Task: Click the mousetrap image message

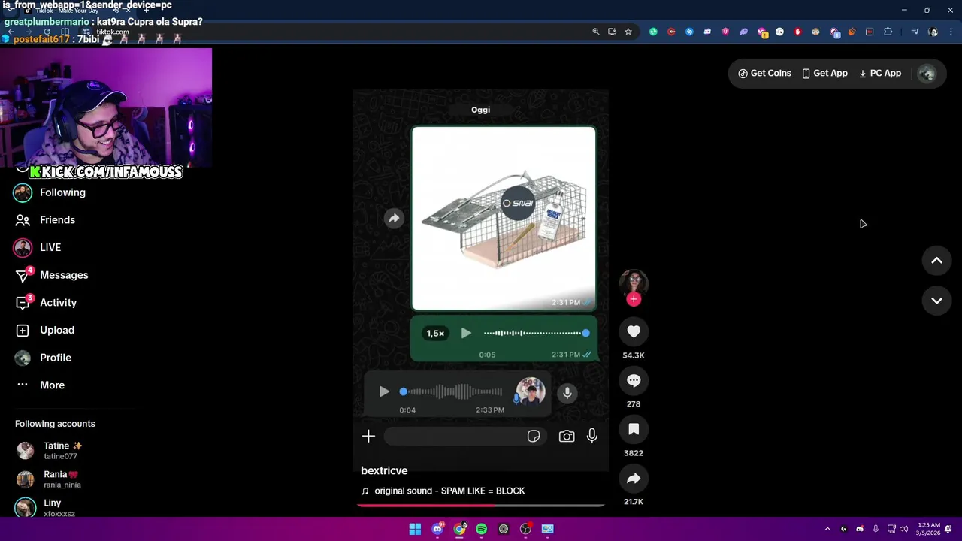Action: click(504, 218)
